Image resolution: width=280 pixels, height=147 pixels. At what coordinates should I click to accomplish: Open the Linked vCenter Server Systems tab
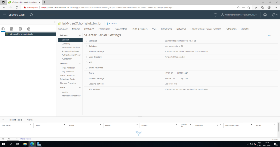(x=206, y=29)
